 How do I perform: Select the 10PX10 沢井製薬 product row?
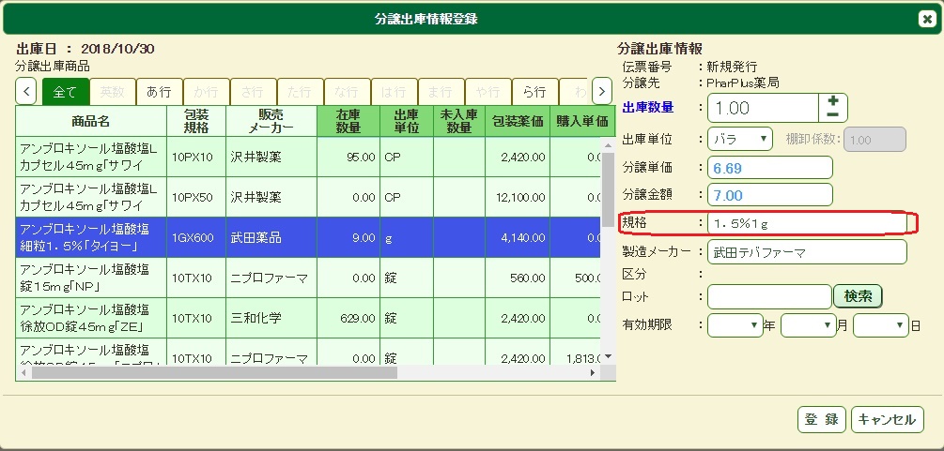(308, 157)
